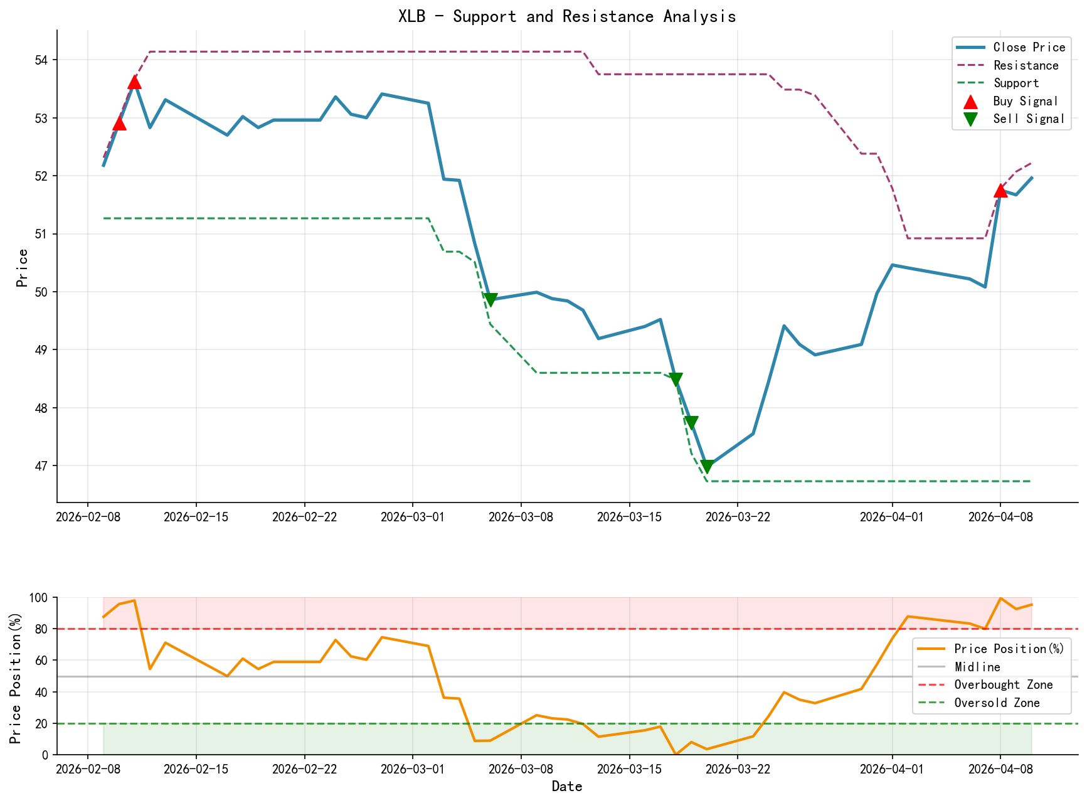Click the Price Position(%) legend entry
The image size is (1087, 803).
[990, 649]
